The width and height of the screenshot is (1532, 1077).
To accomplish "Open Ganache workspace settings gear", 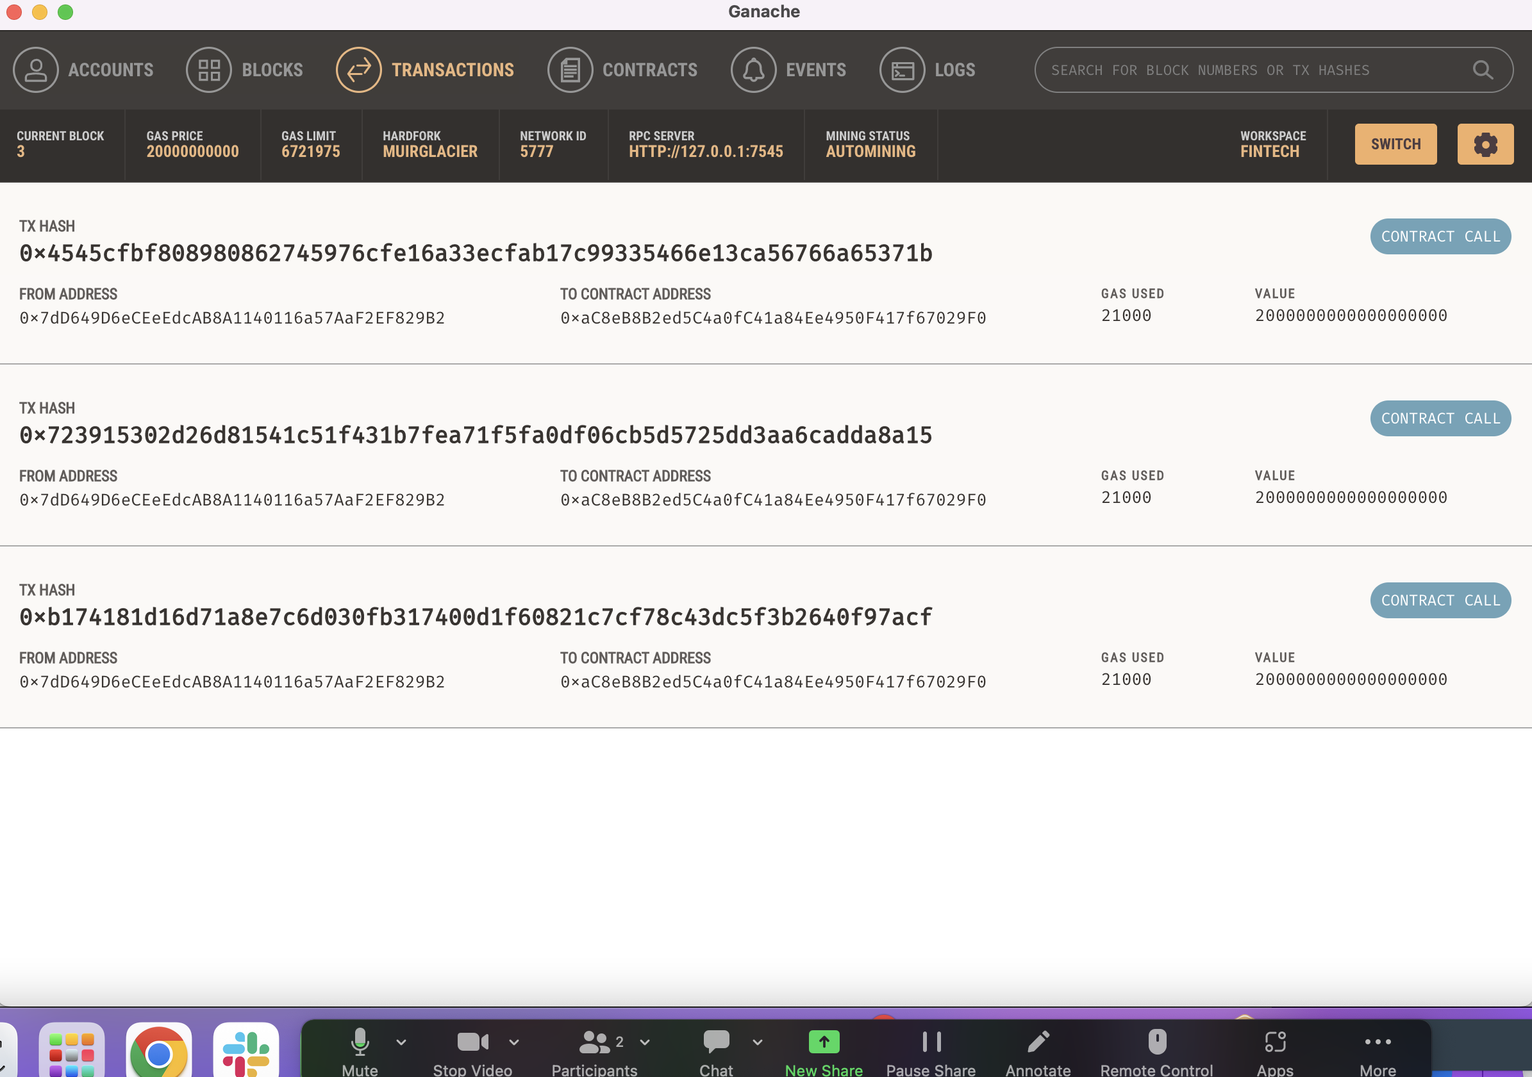I will pyautogui.click(x=1485, y=144).
